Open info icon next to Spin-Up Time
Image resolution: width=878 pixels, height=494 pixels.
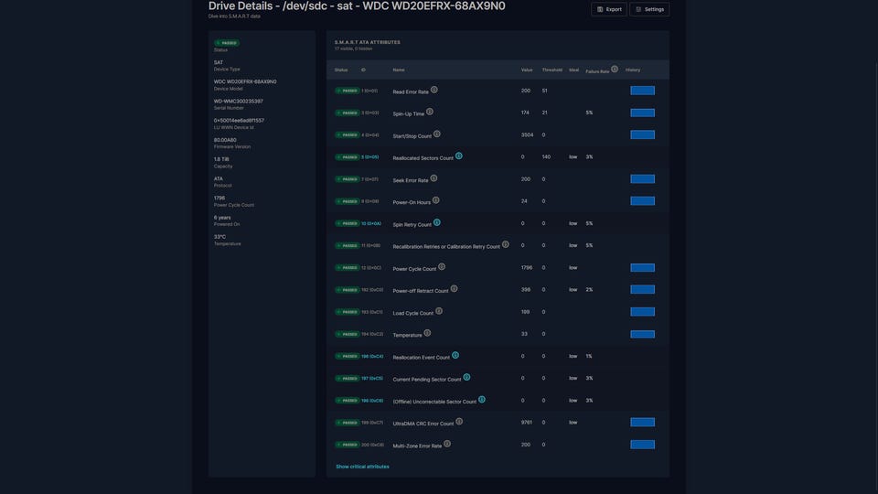430,112
